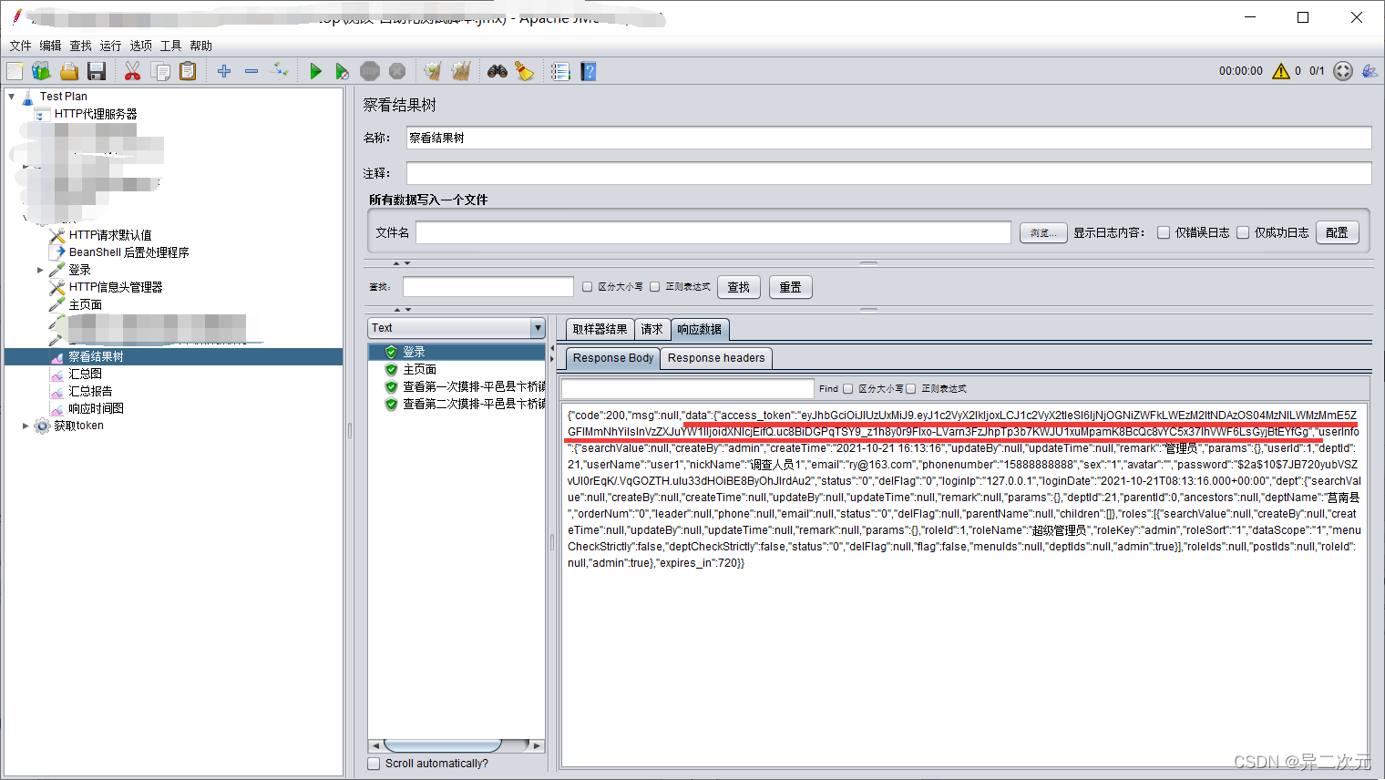Open Help with blue question icon
This screenshot has width=1385, height=780.
point(589,71)
